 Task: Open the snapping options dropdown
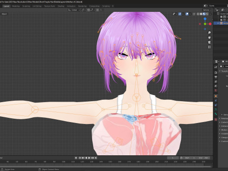[x=92, y=10]
